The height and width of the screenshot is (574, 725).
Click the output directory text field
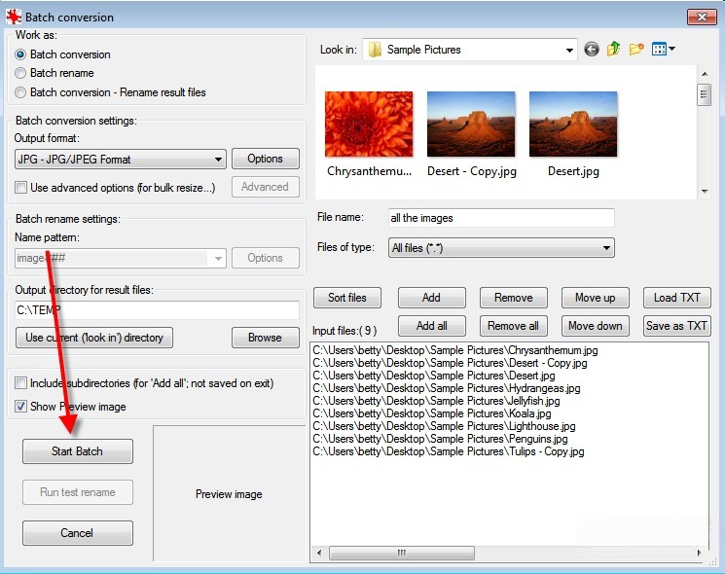point(156,310)
